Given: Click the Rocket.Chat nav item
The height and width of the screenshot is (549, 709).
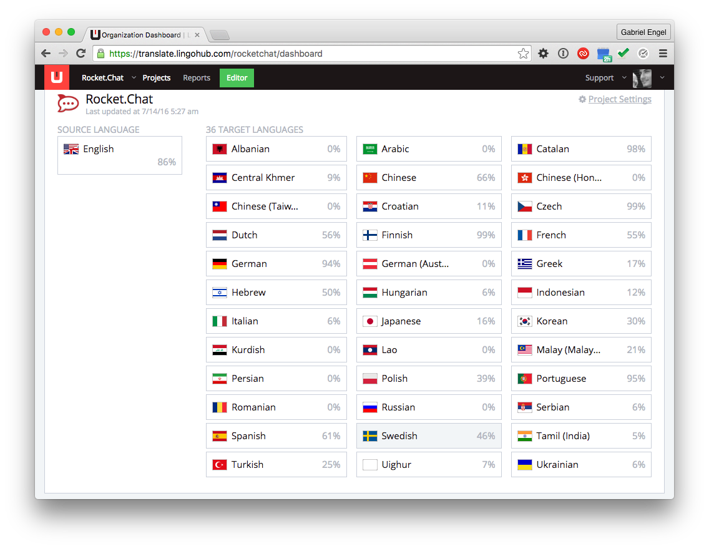Looking at the screenshot, I should click(x=102, y=78).
